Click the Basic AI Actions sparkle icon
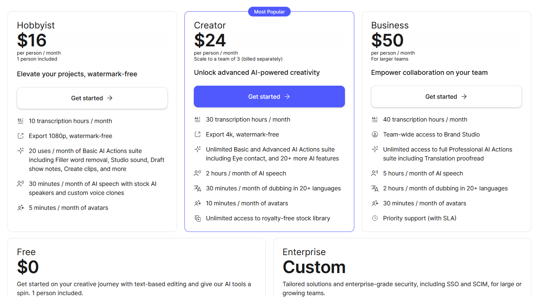Screen dimensions: 541x297 (x=21, y=151)
